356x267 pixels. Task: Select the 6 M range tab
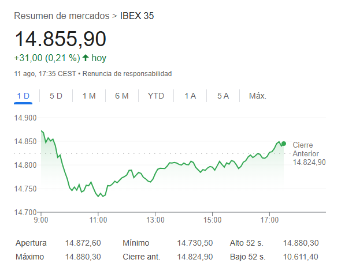click(x=121, y=96)
